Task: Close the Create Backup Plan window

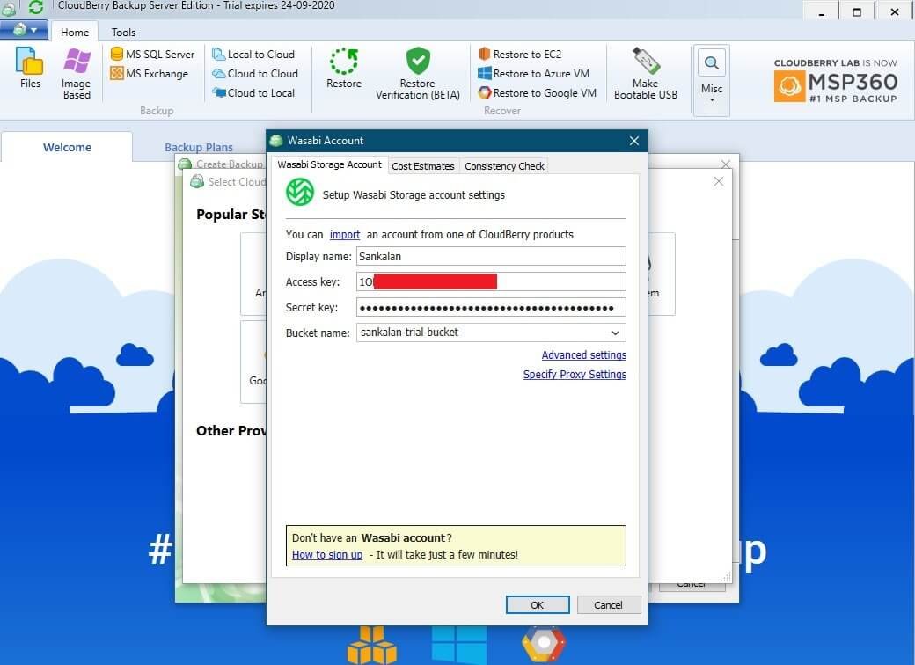Action: click(725, 164)
